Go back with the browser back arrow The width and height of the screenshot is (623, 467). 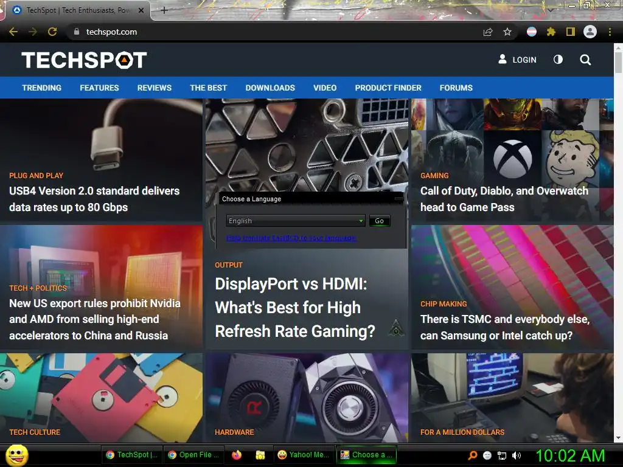click(x=13, y=32)
